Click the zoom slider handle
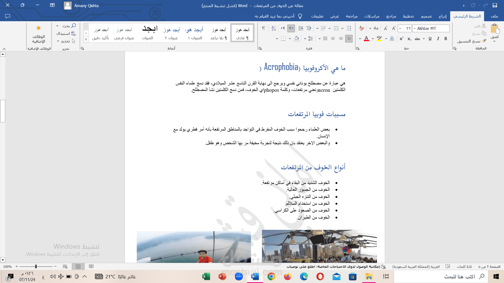 point(36,266)
